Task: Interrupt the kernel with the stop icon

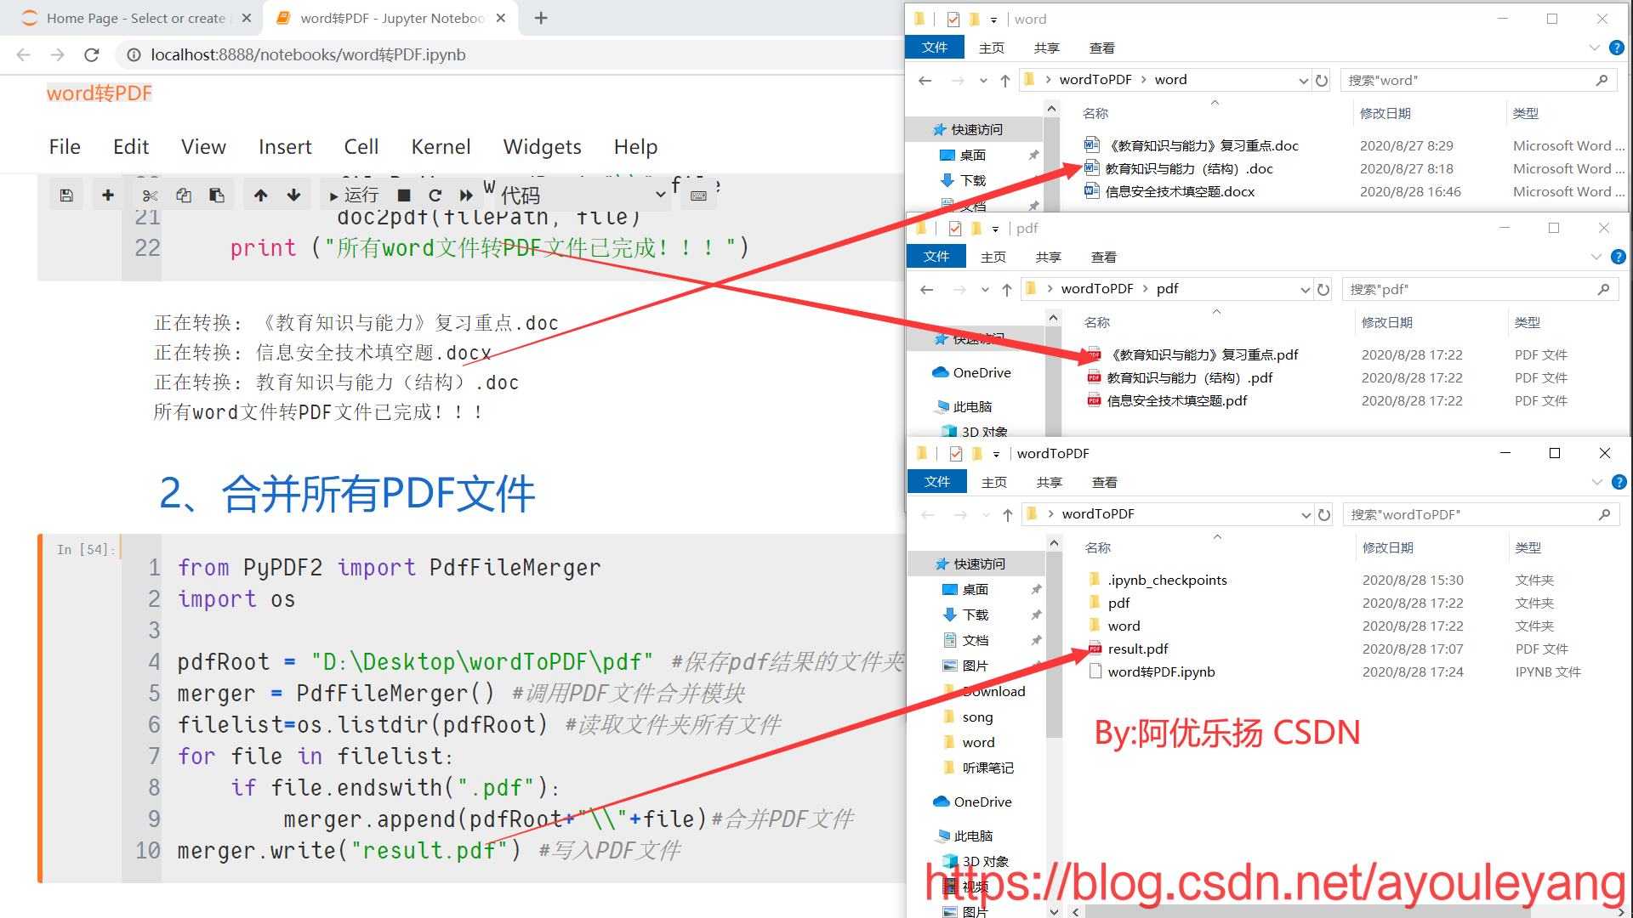Action: point(405,195)
